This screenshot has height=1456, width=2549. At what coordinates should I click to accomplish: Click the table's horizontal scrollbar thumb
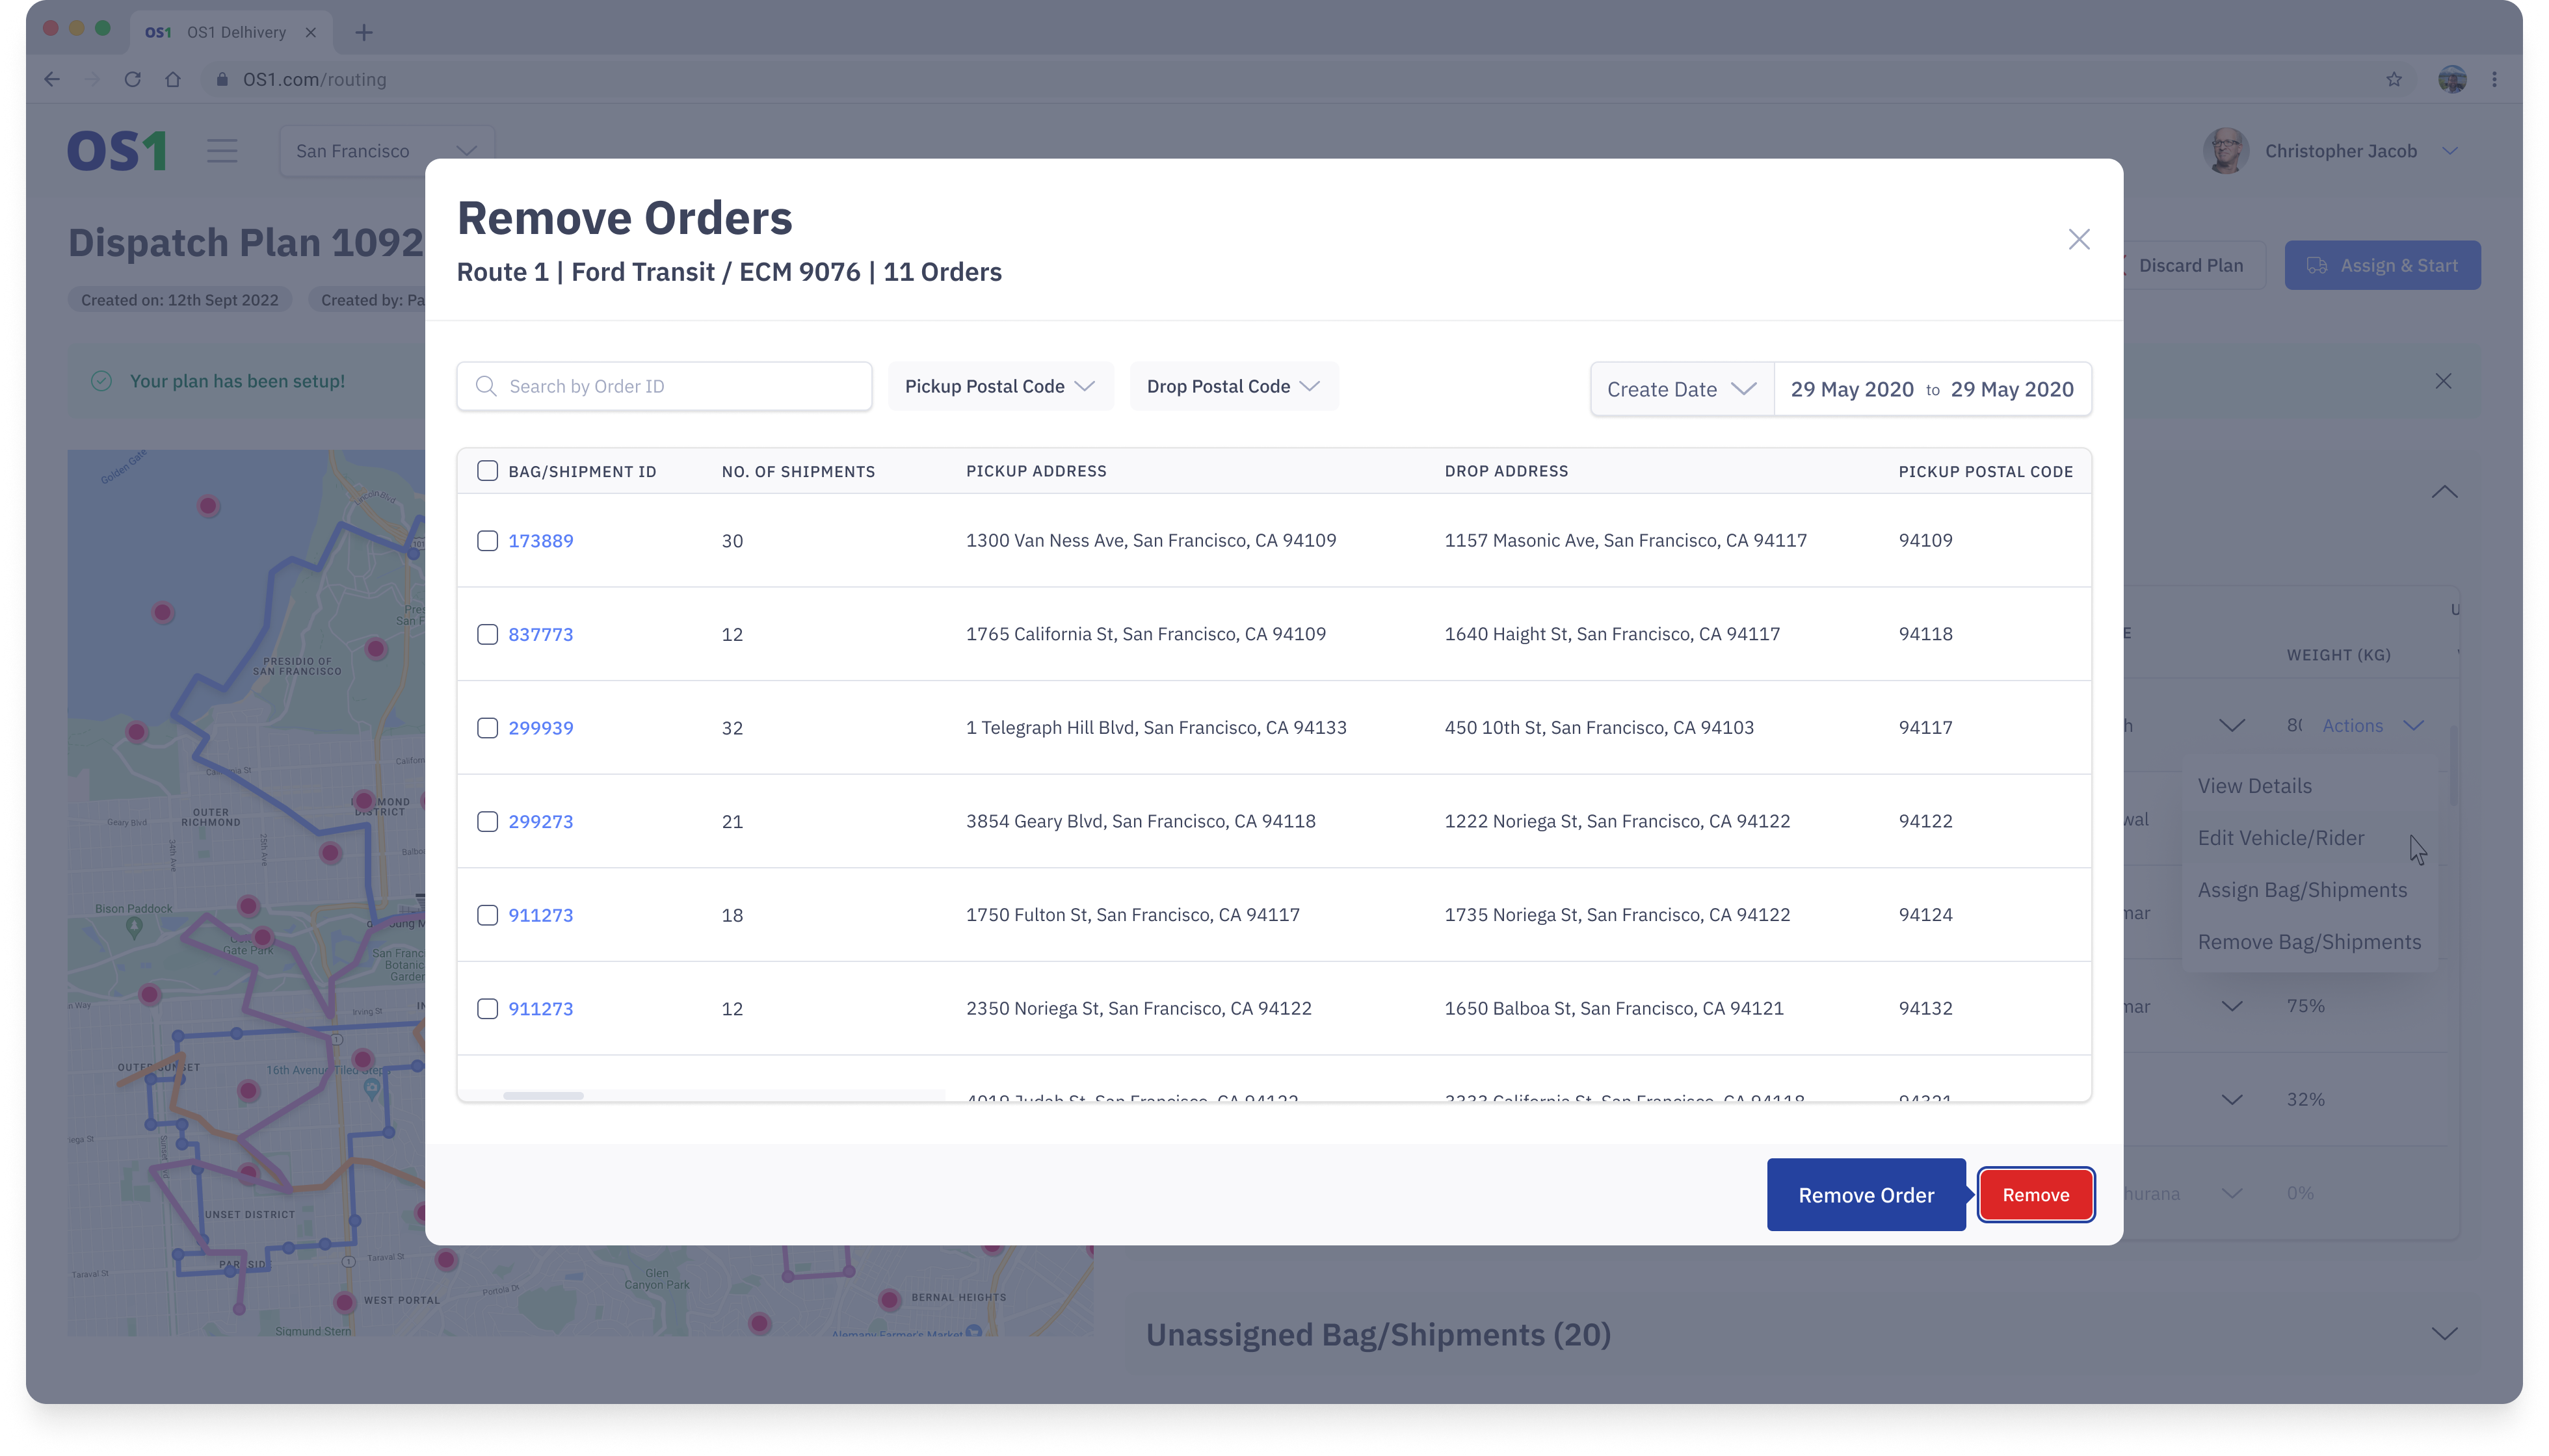pos(543,1096)
